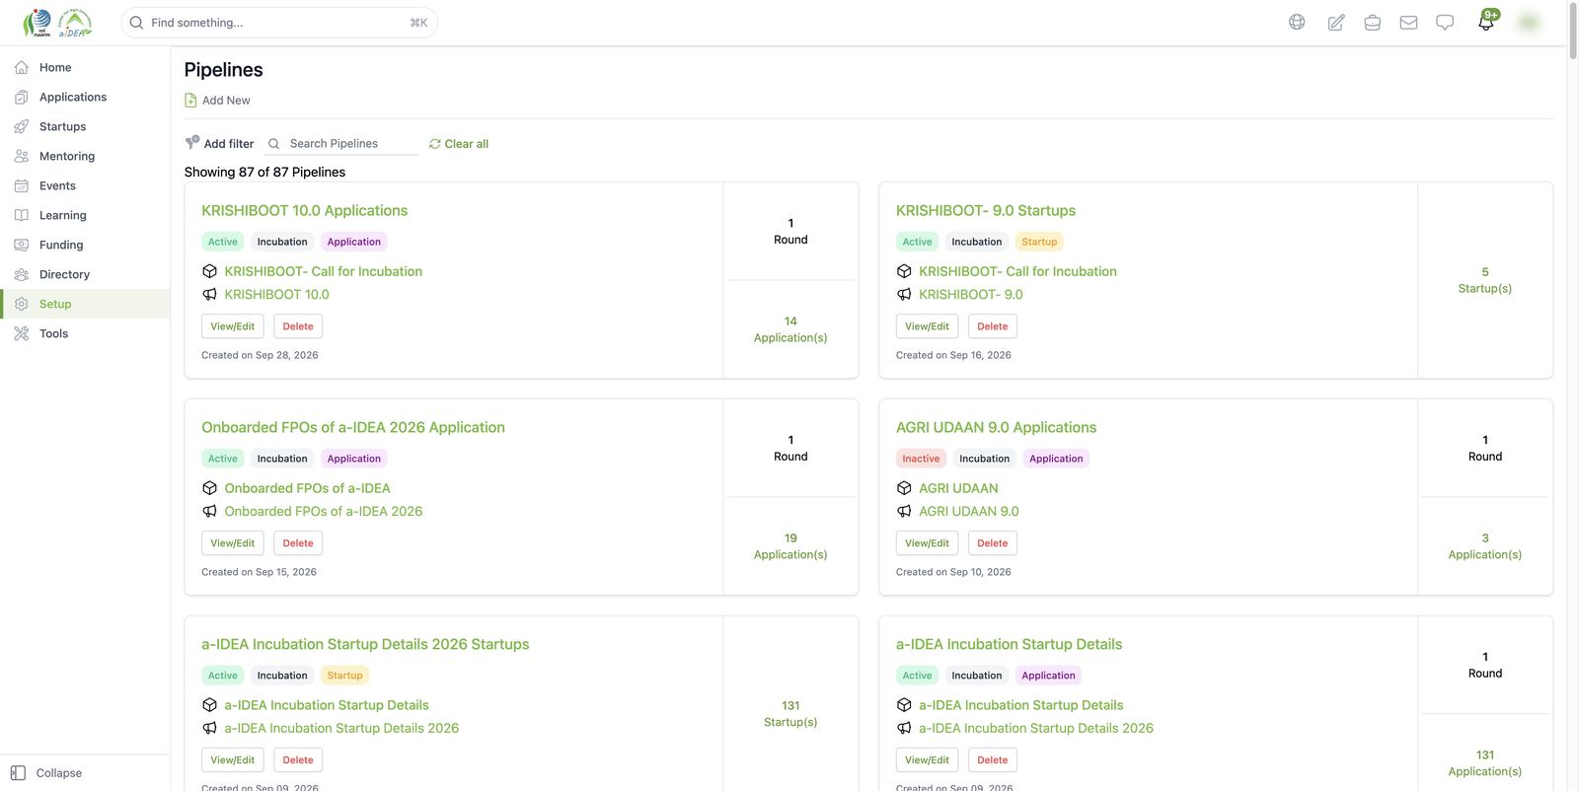Open the mail envelope icon

pyautogui.click(x=1408, y=22)
